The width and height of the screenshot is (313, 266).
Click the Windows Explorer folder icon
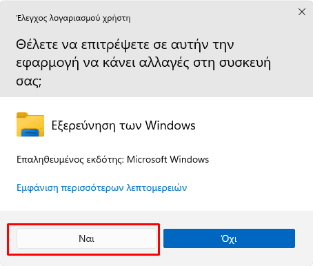(30, 125)
